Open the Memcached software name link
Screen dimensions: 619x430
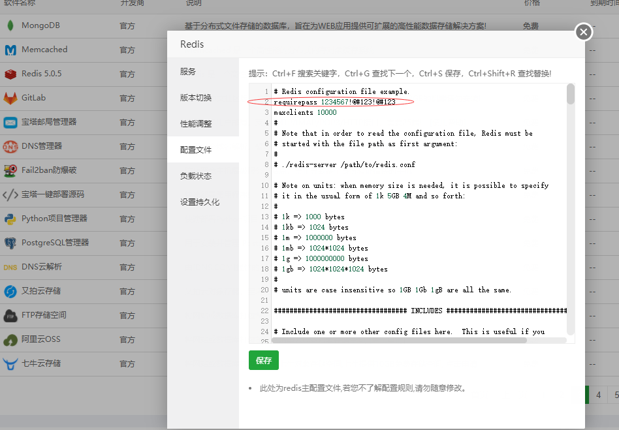click(44, 50)
